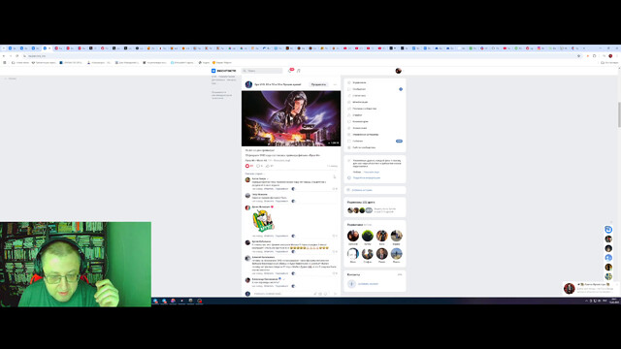Viewport: 621px width, 349px height.
Task: Click the share arrow icon under the post
Action: pos(268,166)
